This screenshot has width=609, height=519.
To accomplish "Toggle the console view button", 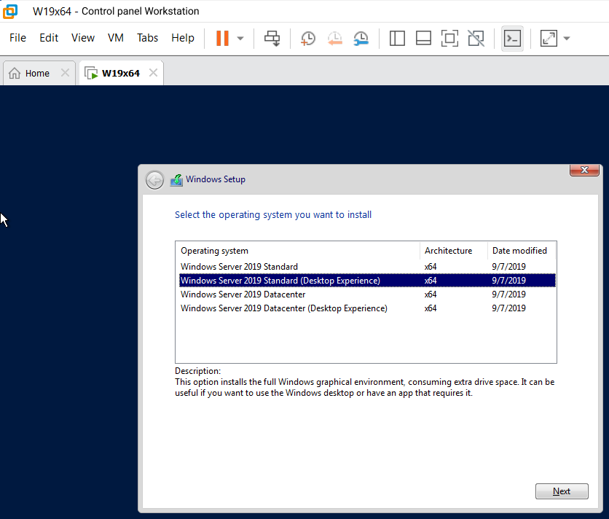I will pos(512,38).
